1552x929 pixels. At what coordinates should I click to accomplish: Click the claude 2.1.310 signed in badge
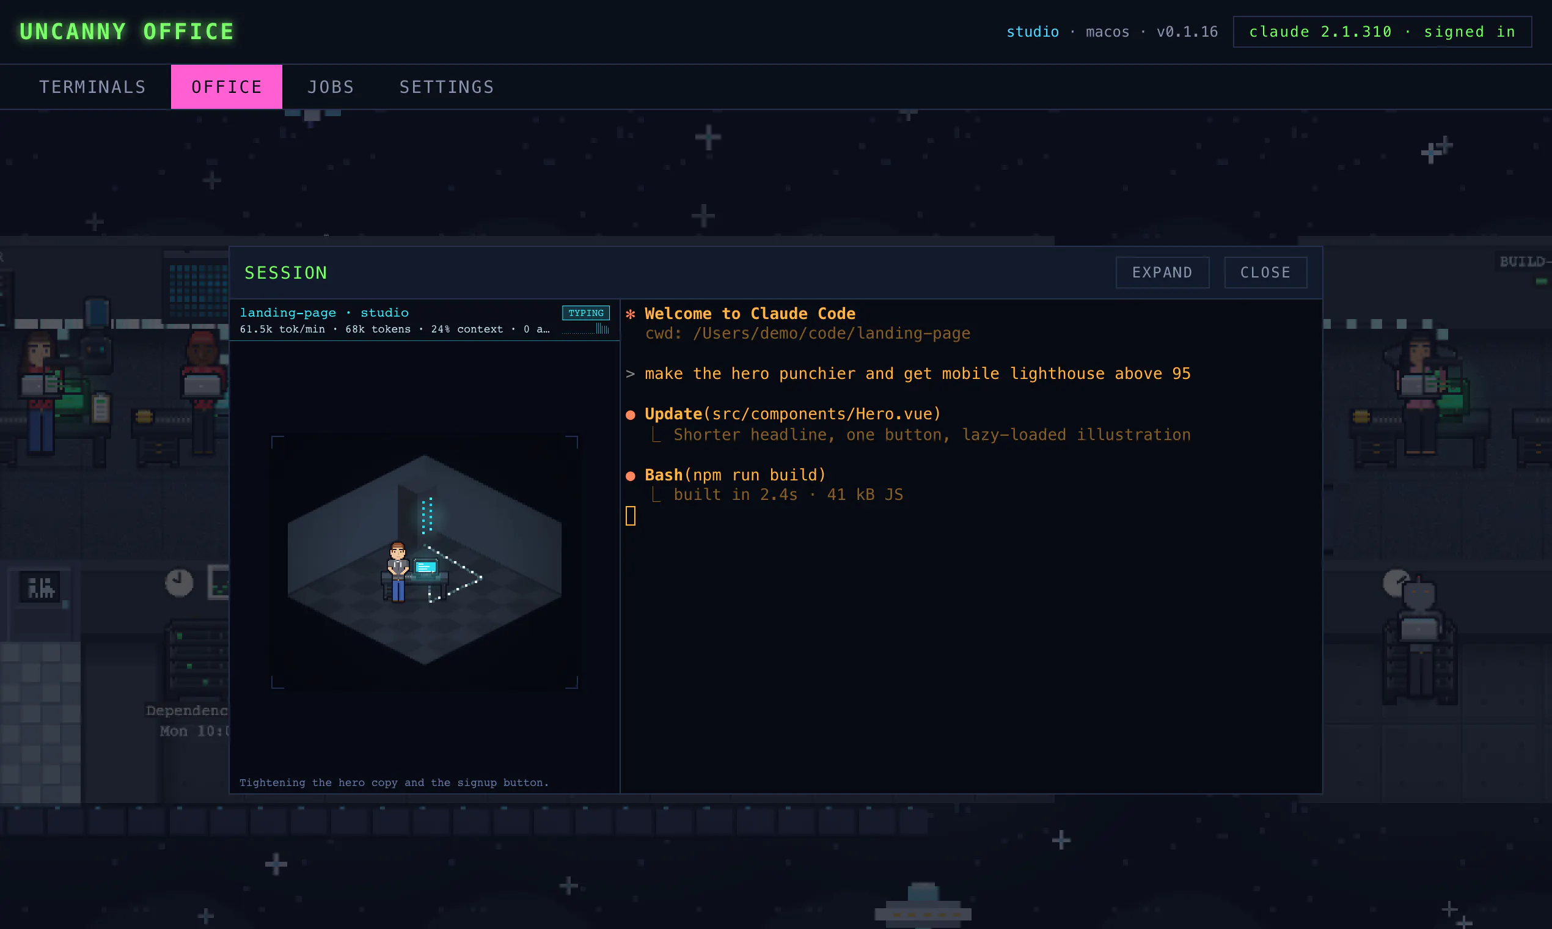point(1382,32)
